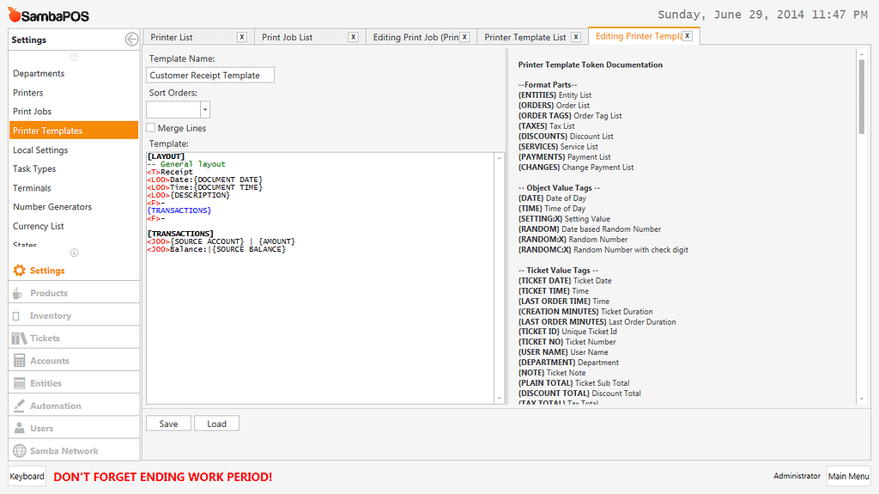This screenshot has height=494, width=879.
Task: Click the Template Name input field
Action: pos(210,76)
